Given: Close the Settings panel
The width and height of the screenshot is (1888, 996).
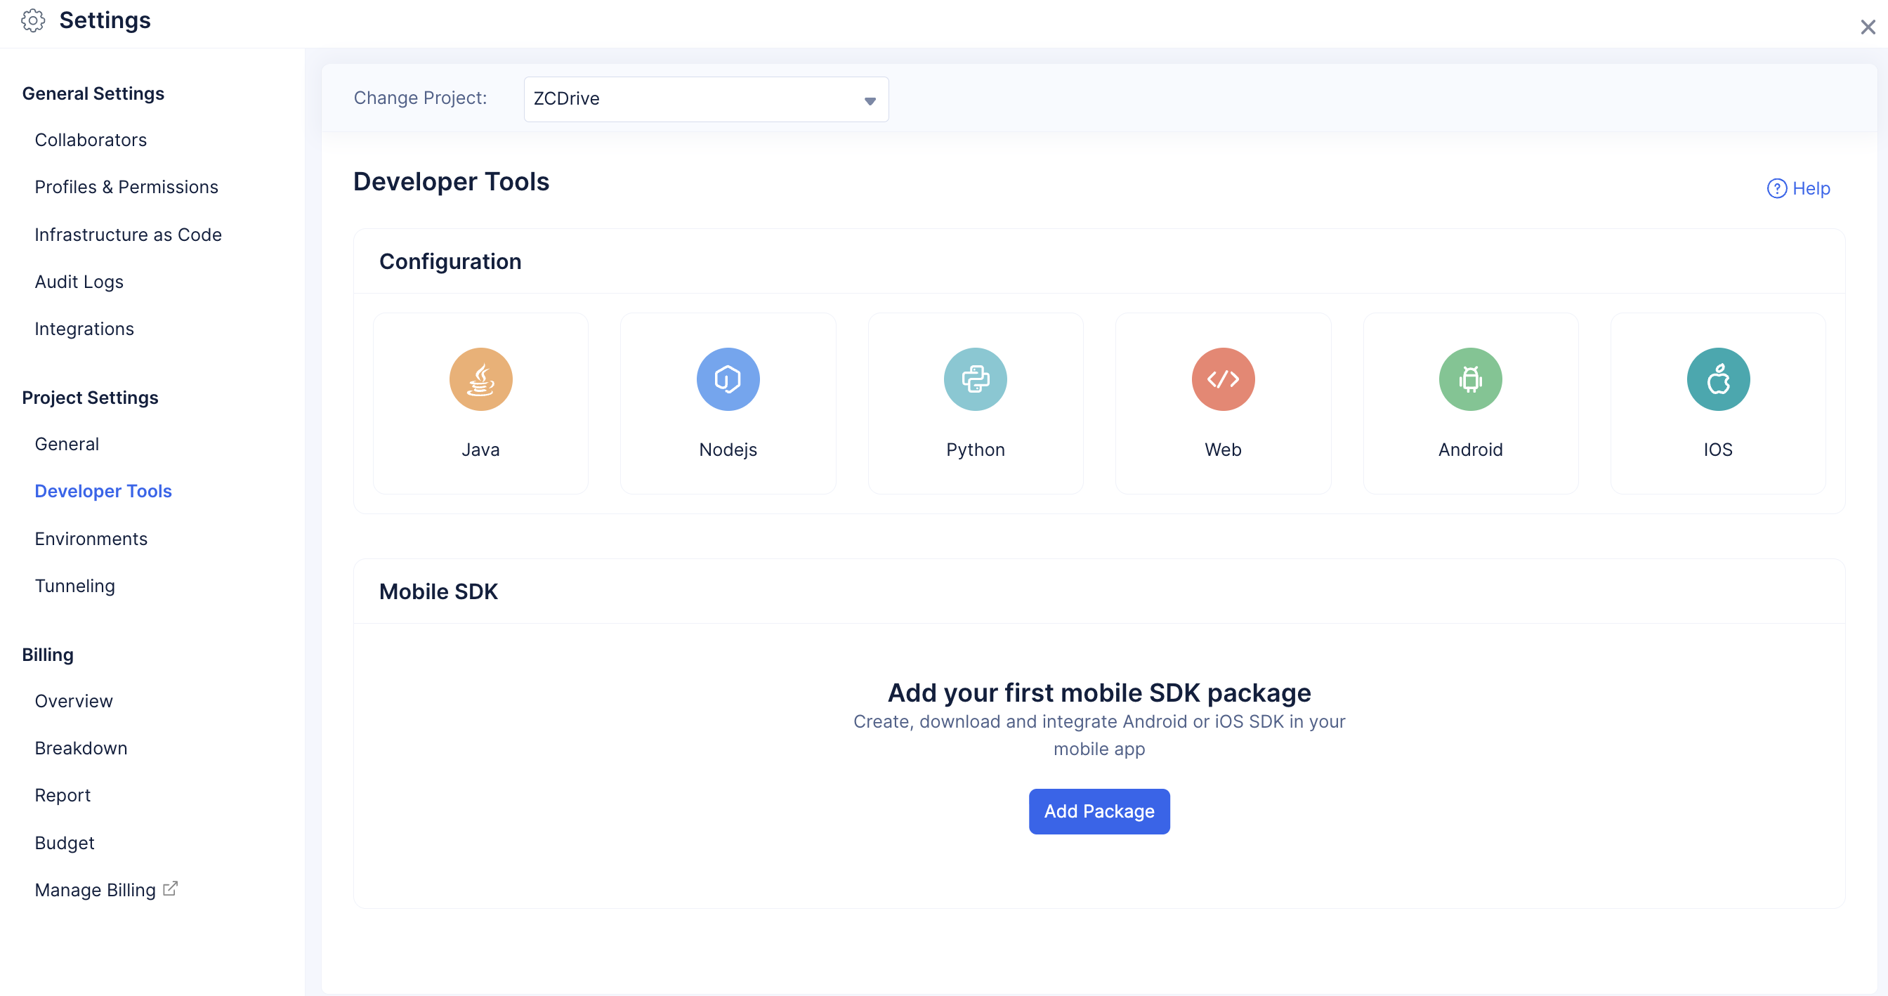Looking at the screenshot, I should 1868,27.
